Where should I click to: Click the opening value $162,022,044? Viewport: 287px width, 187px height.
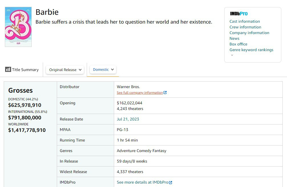[x=130, y=103]
